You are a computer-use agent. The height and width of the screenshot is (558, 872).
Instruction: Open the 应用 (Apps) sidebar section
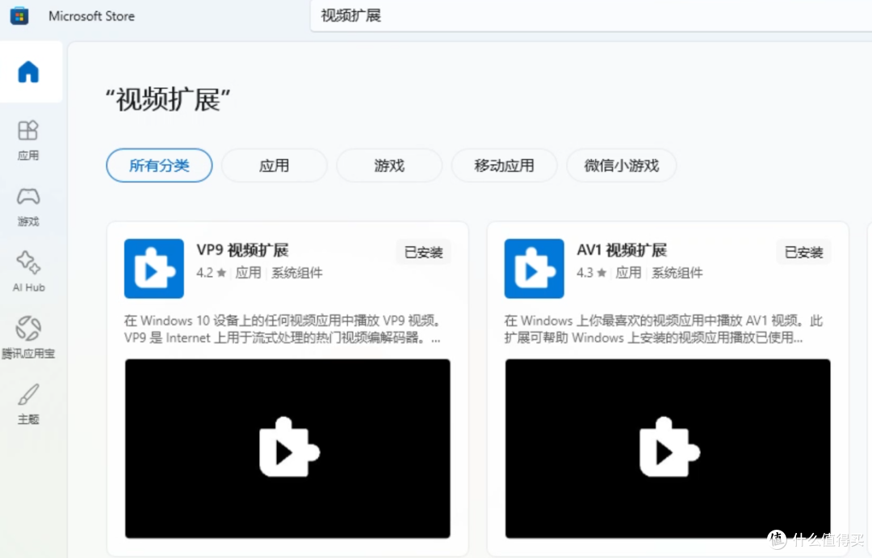pos(27,141)
